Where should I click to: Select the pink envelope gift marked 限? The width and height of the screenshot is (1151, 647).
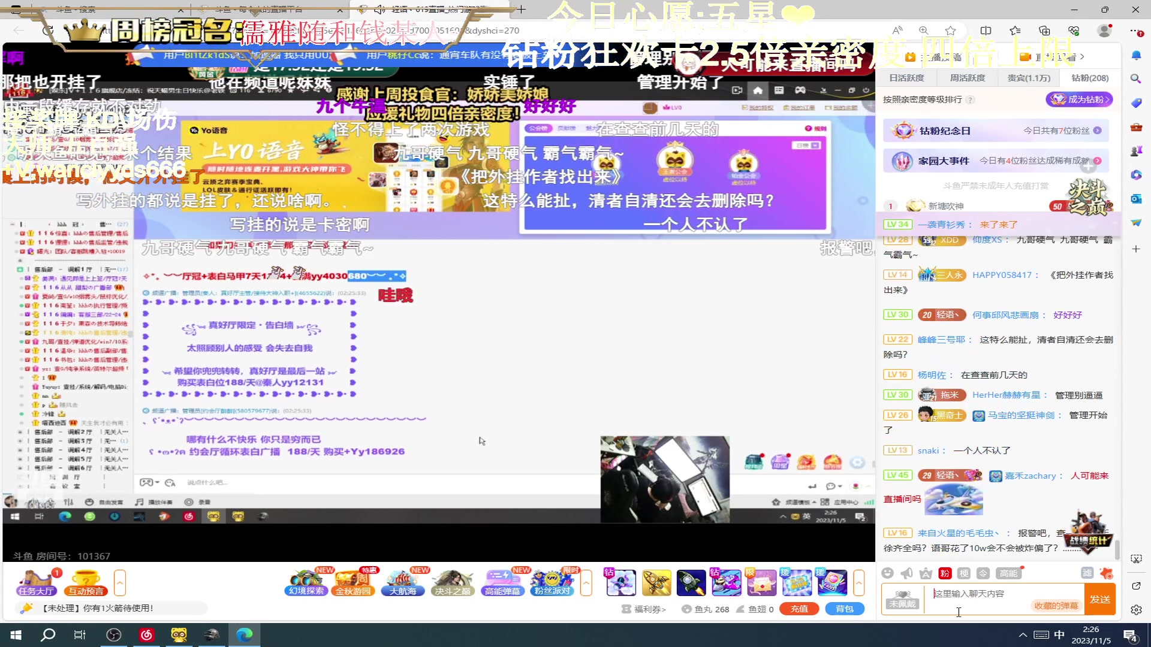[761, 582]
